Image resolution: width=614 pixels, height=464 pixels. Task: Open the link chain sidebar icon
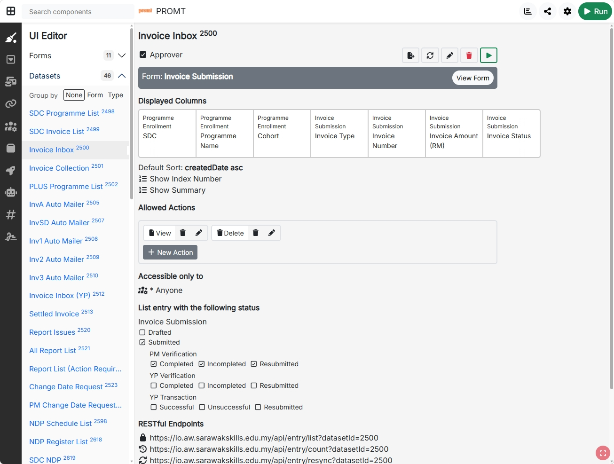point(11,103)
